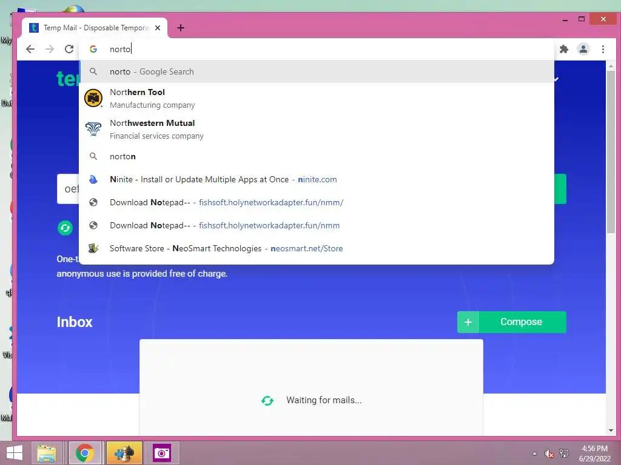Click the green refresh icon under email box
This screenshot has width=621, height=465.
tap(65, 228)
